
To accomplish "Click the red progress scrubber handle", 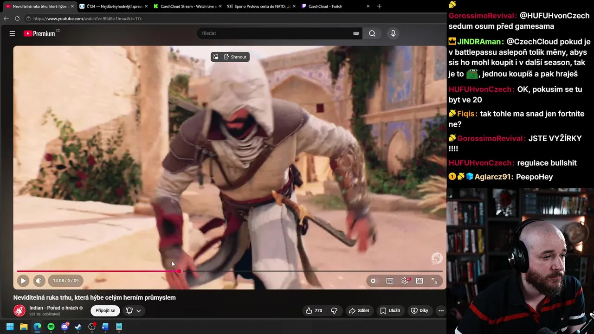I will point(179,271).
